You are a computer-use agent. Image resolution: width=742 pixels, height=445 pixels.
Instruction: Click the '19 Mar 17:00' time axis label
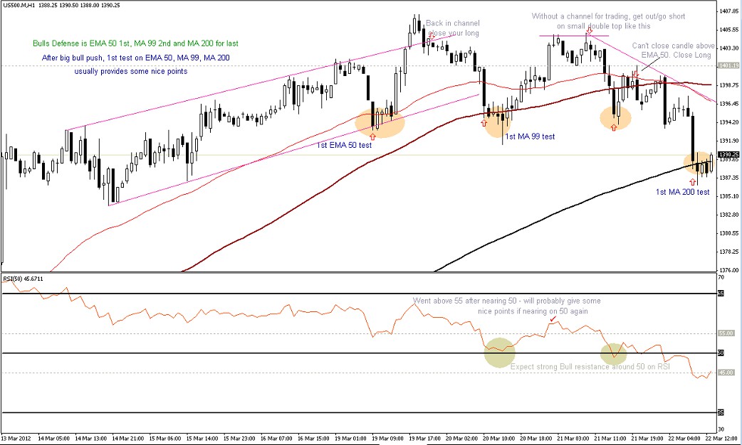(425, 439)
